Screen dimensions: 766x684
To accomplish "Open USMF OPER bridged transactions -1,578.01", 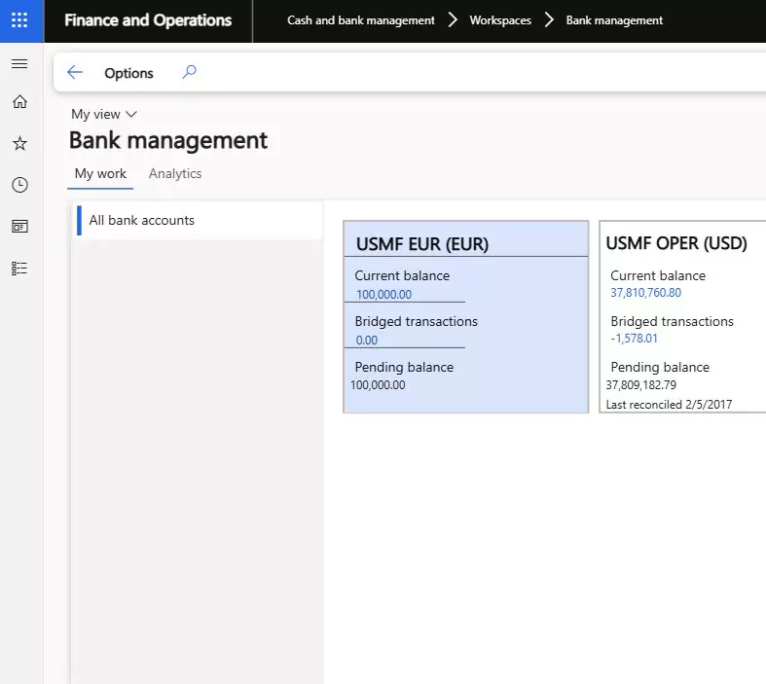I will (x=634, y=339).
